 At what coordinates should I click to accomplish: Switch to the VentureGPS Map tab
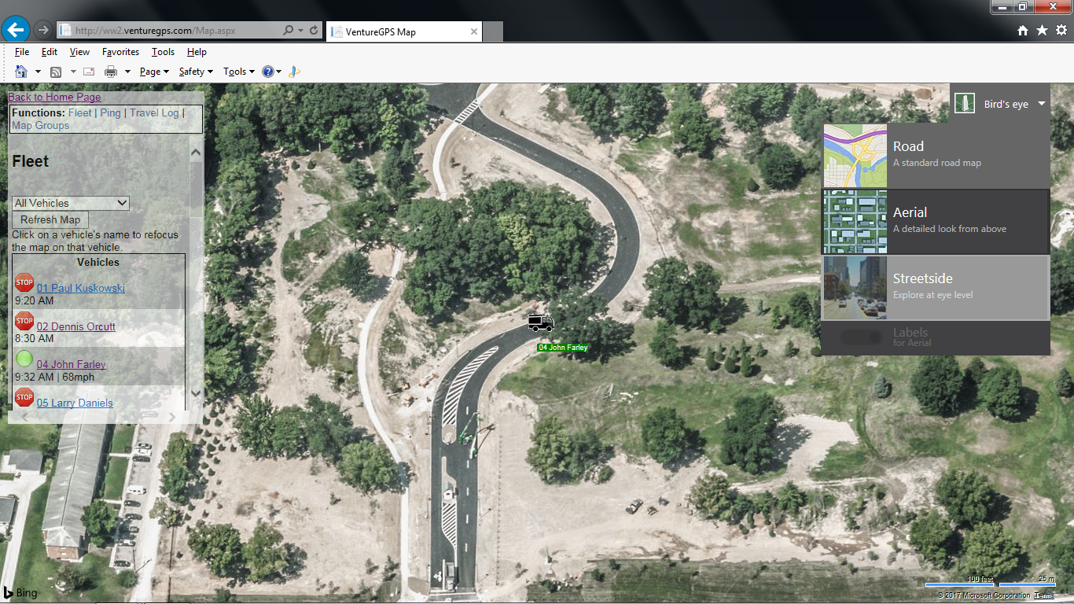click(x=403, y=31)
